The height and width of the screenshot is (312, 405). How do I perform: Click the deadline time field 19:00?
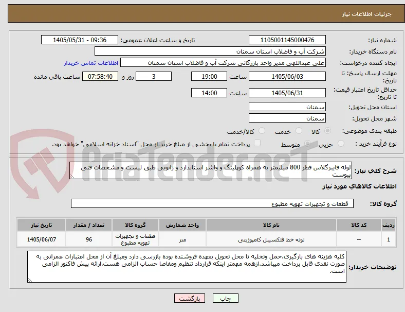coord(209,77)
